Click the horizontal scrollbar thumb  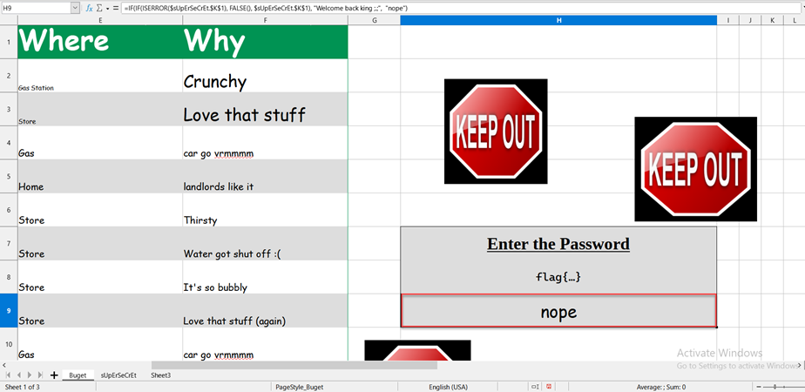coord(294,365)
